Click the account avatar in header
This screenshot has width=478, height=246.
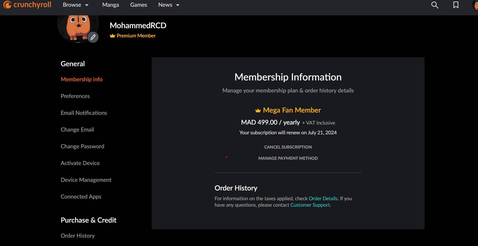[475, 5]
